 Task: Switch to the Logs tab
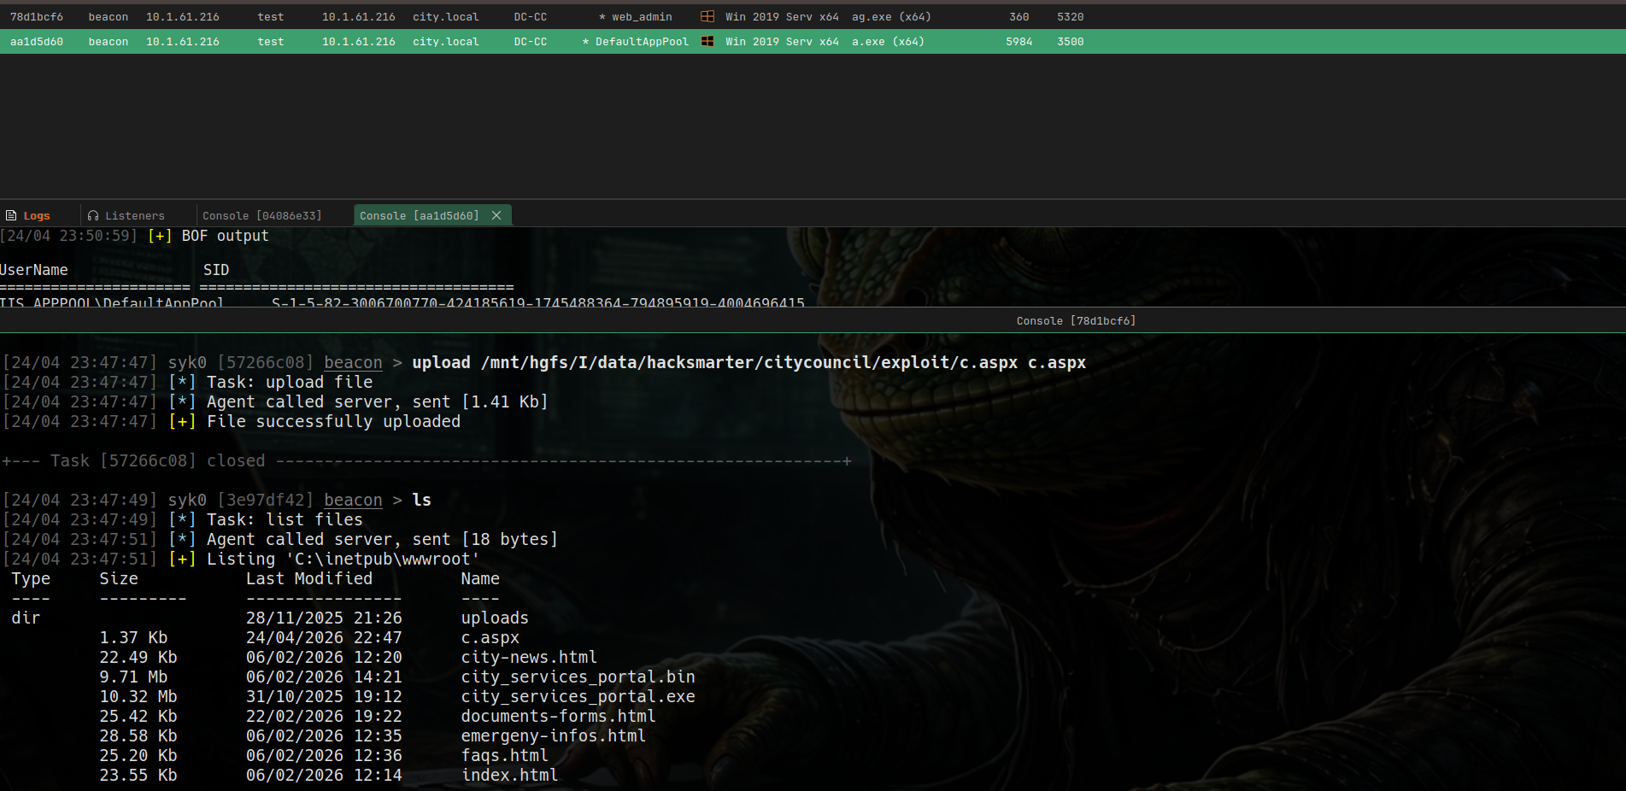click(x=37, y=215)
